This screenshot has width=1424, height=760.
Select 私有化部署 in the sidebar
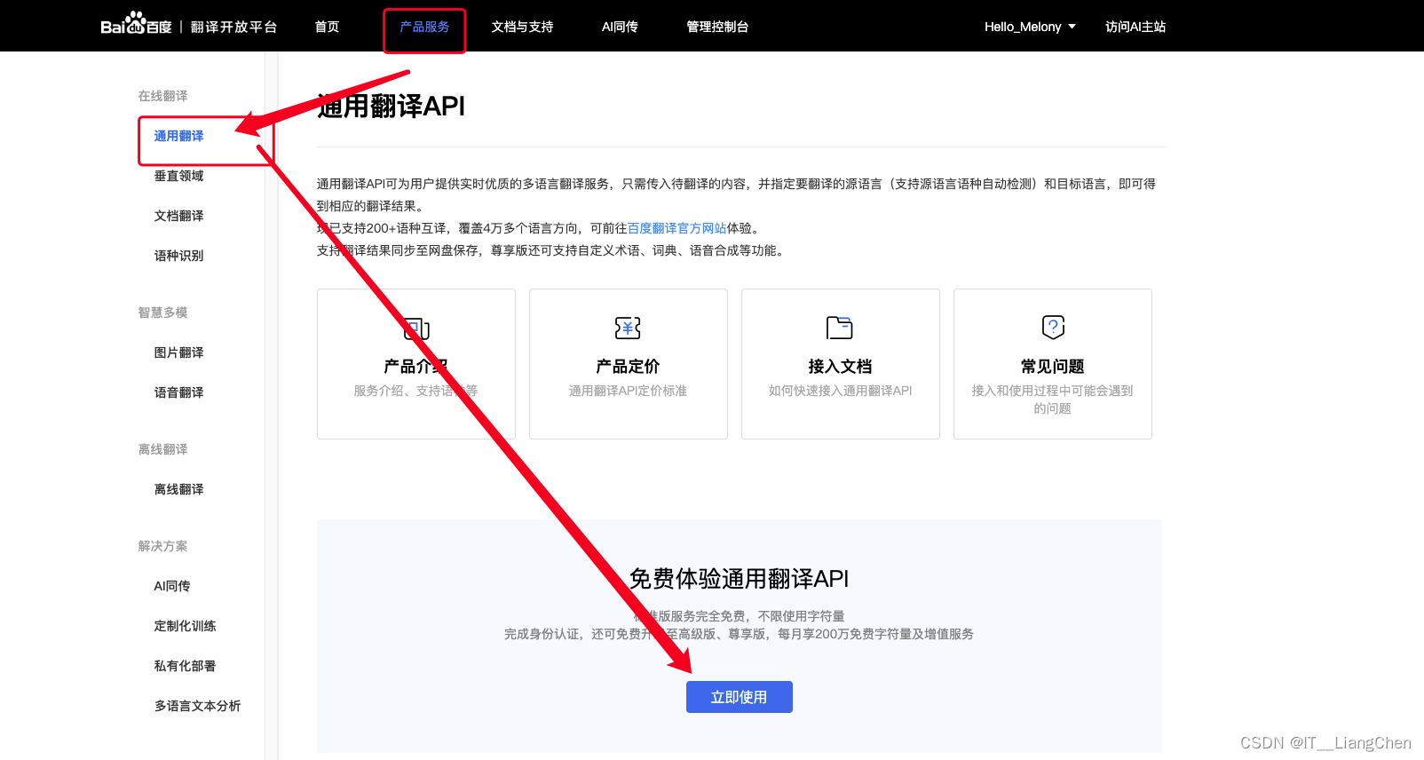(x=185, y=666)
